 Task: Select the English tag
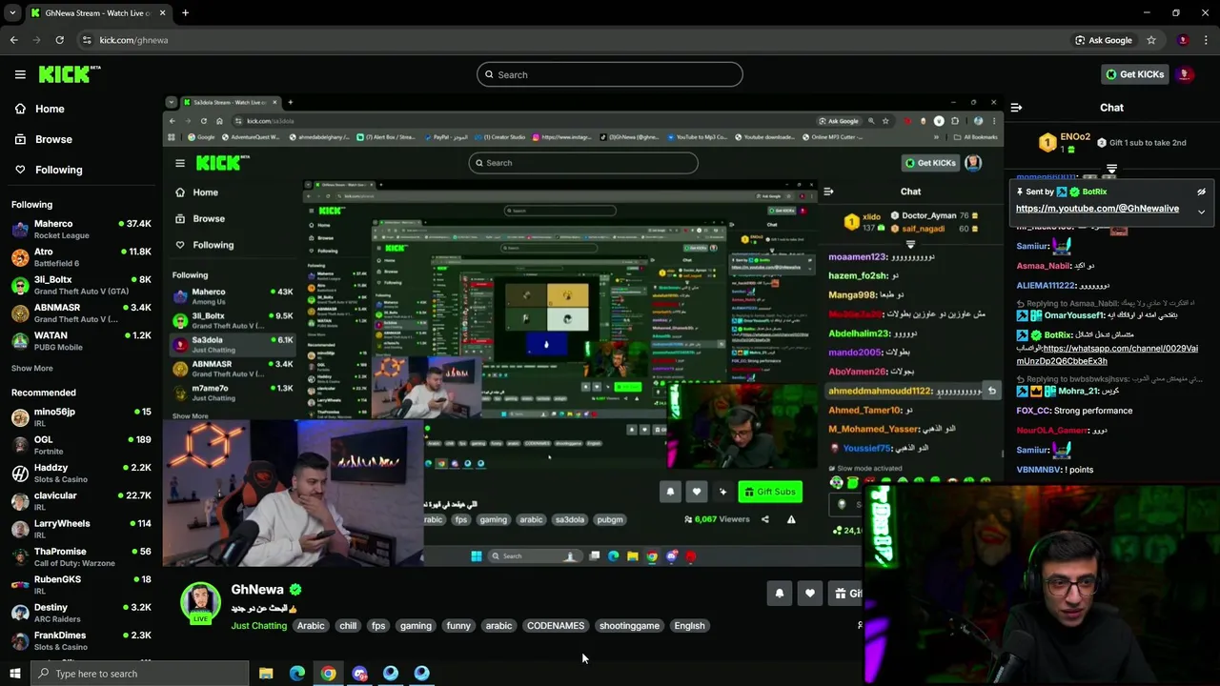pos(689,626)
